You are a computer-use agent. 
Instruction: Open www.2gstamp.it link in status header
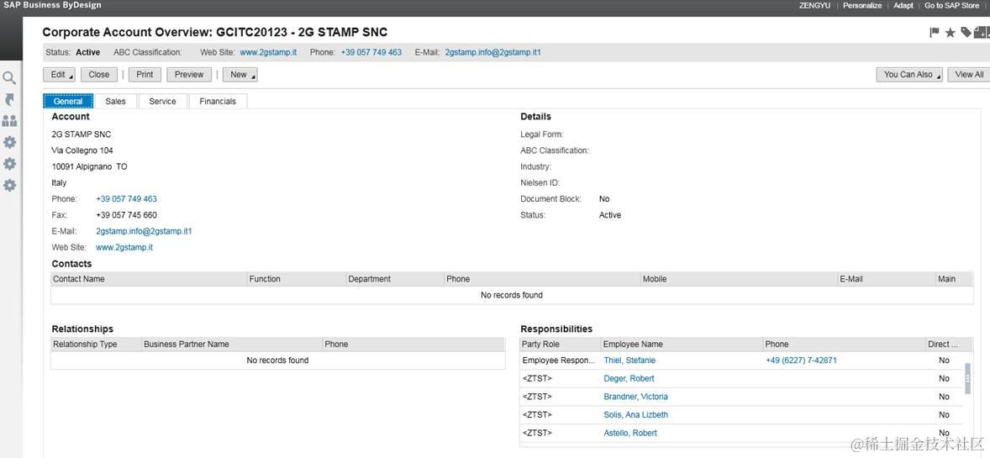268,52
